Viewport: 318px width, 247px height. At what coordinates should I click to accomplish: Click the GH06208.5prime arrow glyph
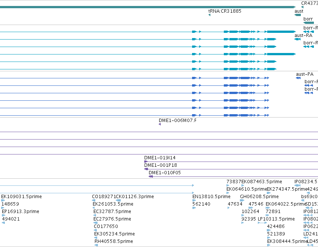242,200
